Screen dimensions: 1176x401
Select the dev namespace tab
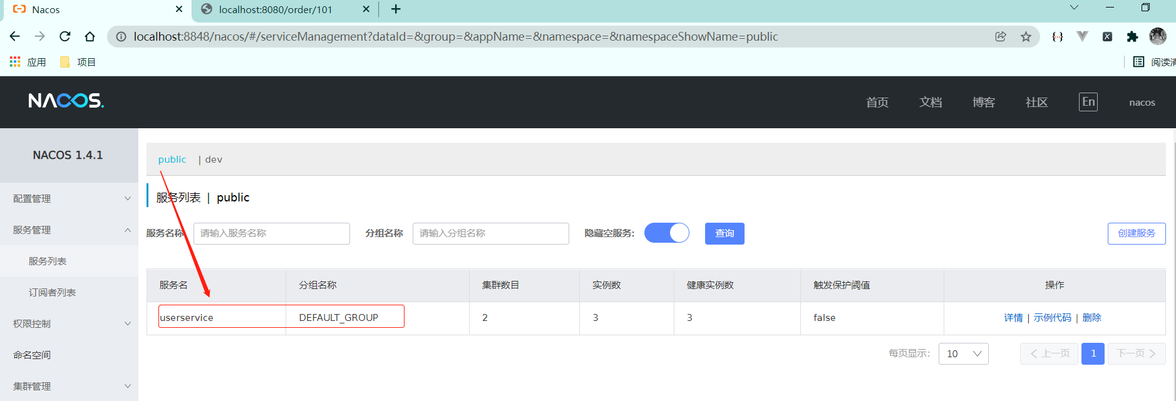coord(214,160)
